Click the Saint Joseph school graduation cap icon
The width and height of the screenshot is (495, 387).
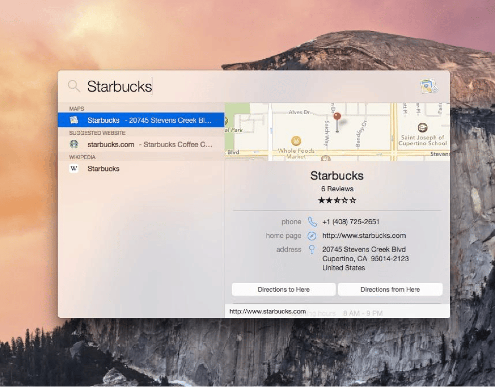pyautogui.click(x=422, y=128)
